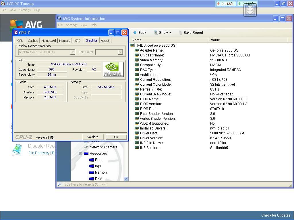
Task: Click the icon next to Pixel Shader Version
Action: click(x=137, y=113)
